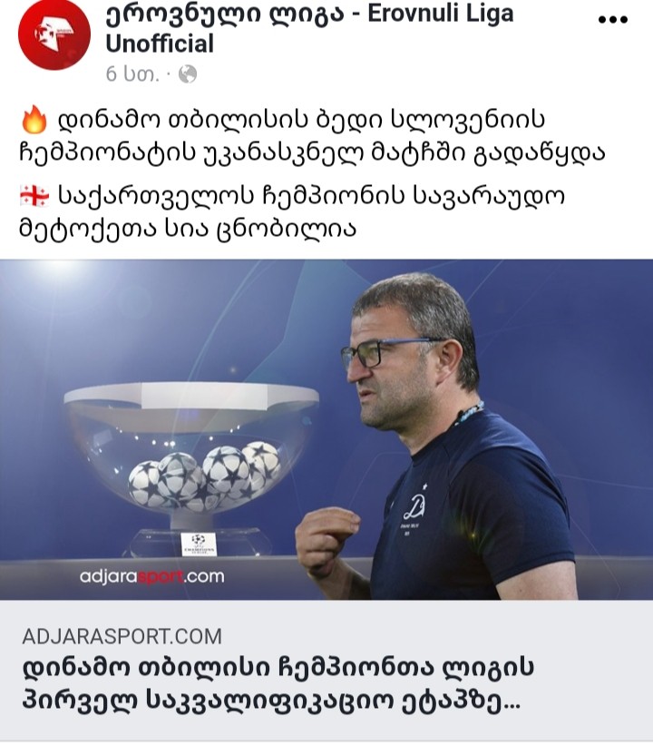Click the post text about დინამო თბილისის ბედი

(x=313, y=136)
